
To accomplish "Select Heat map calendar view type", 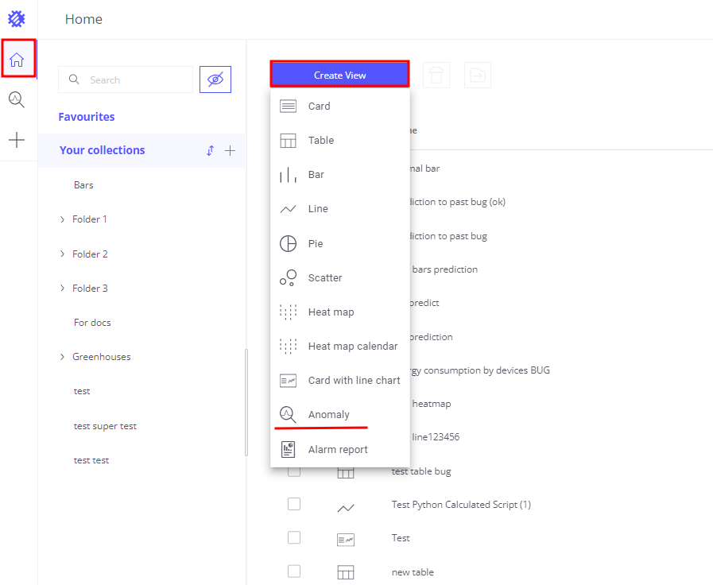I will (352, 346).
